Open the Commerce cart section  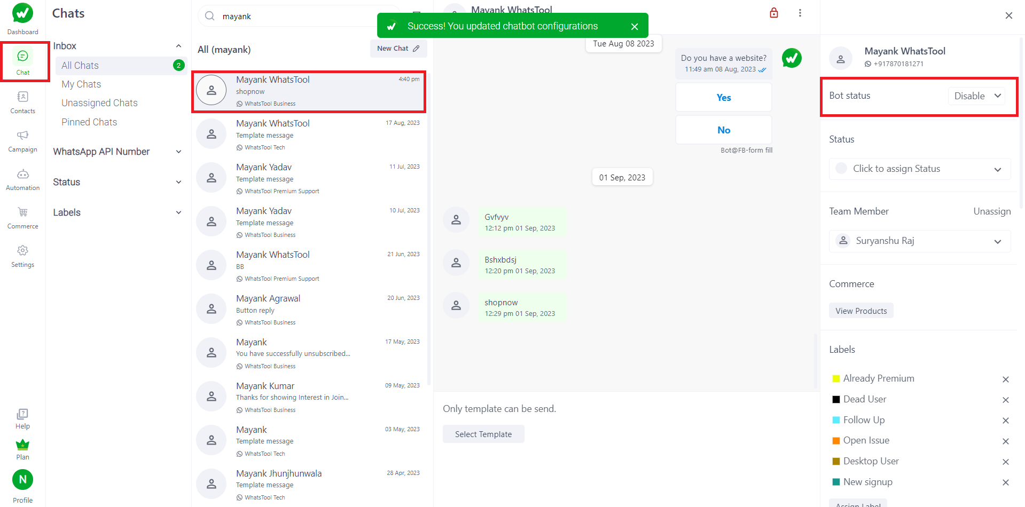click(x=23, y=218)
